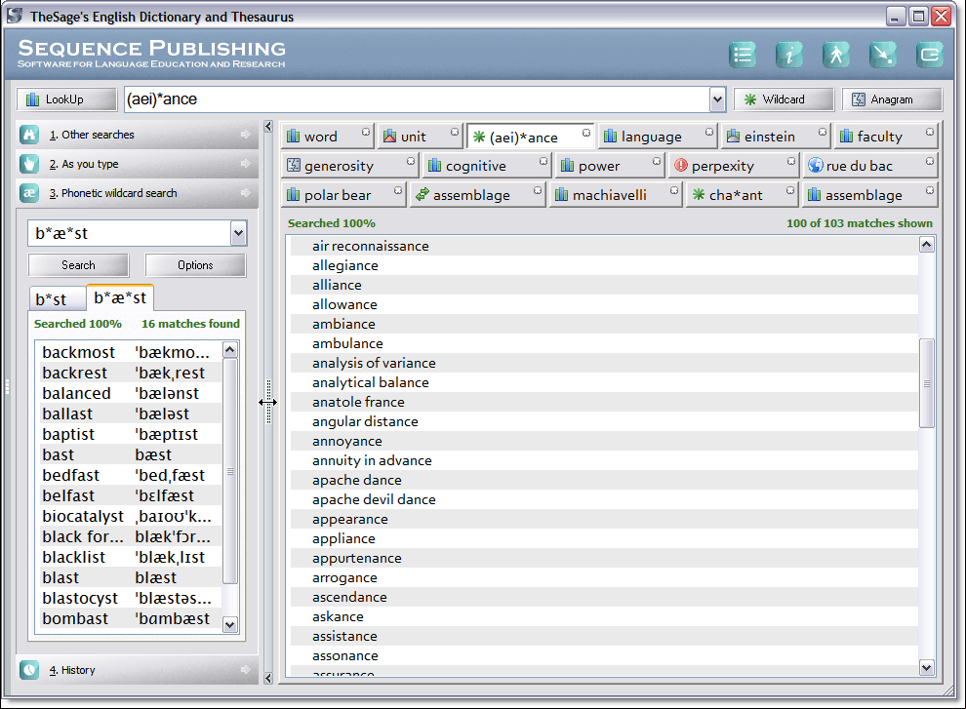The width and height of the screenshot is (966, 709).
Task: Select the (aei)*ance wildcard tab
Action: [x=531, y=137]
